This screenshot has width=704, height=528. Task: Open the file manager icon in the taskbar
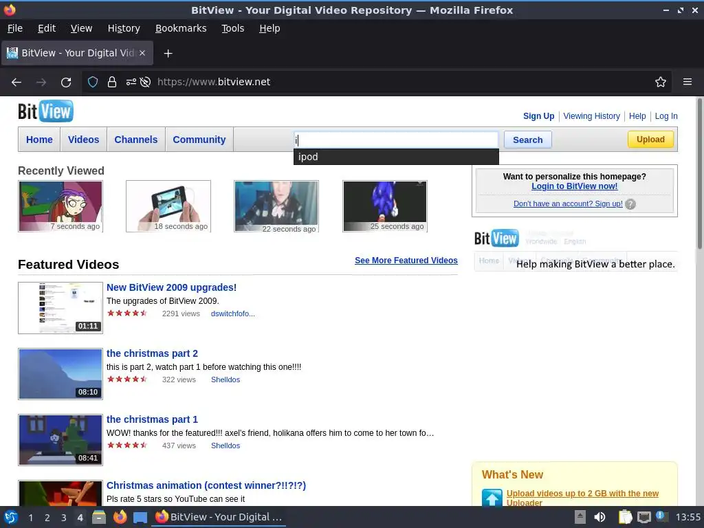click(99, 517)
